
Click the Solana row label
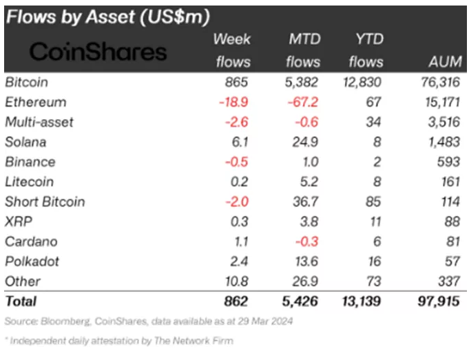point(27,142)
